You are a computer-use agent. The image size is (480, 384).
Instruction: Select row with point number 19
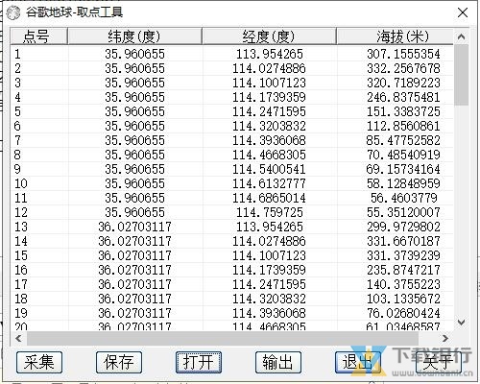pyautogui.click(x=232, y=313)
